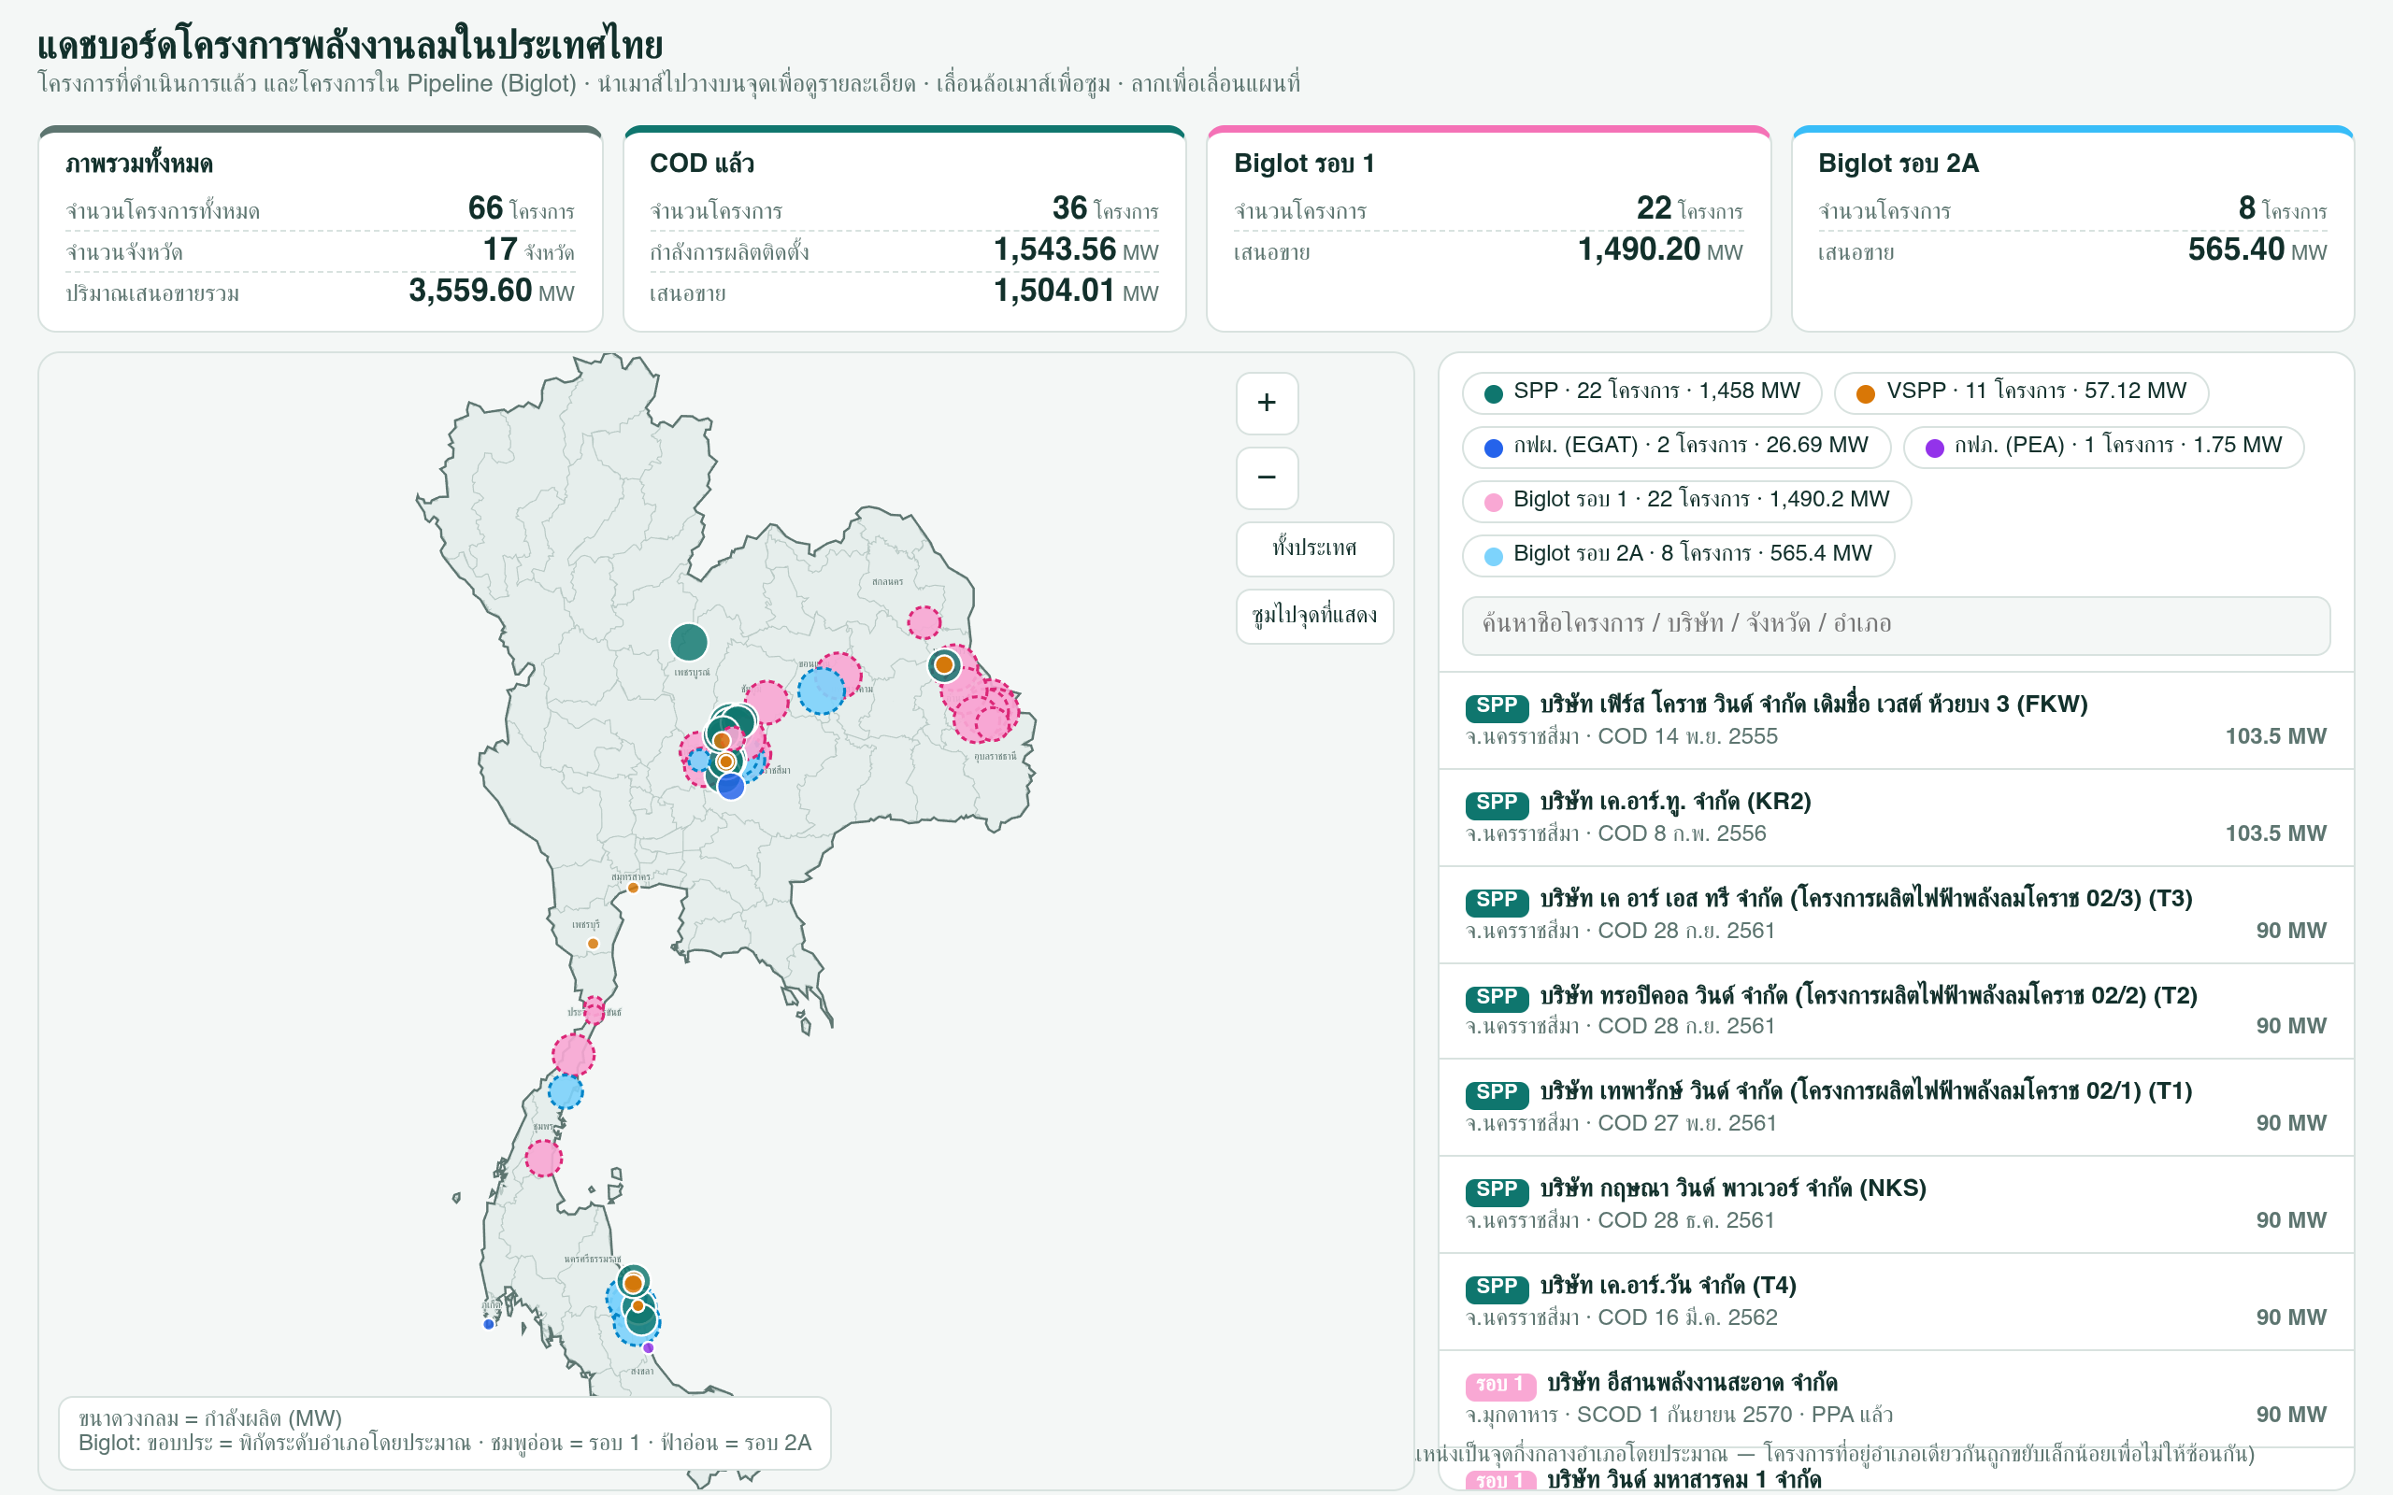Image resolution: width=2393 pixels, height=1495 pixels.
Task: Select the เค.อาร์.วัน (T4) project row
Action: [x=1896, y=1302]
